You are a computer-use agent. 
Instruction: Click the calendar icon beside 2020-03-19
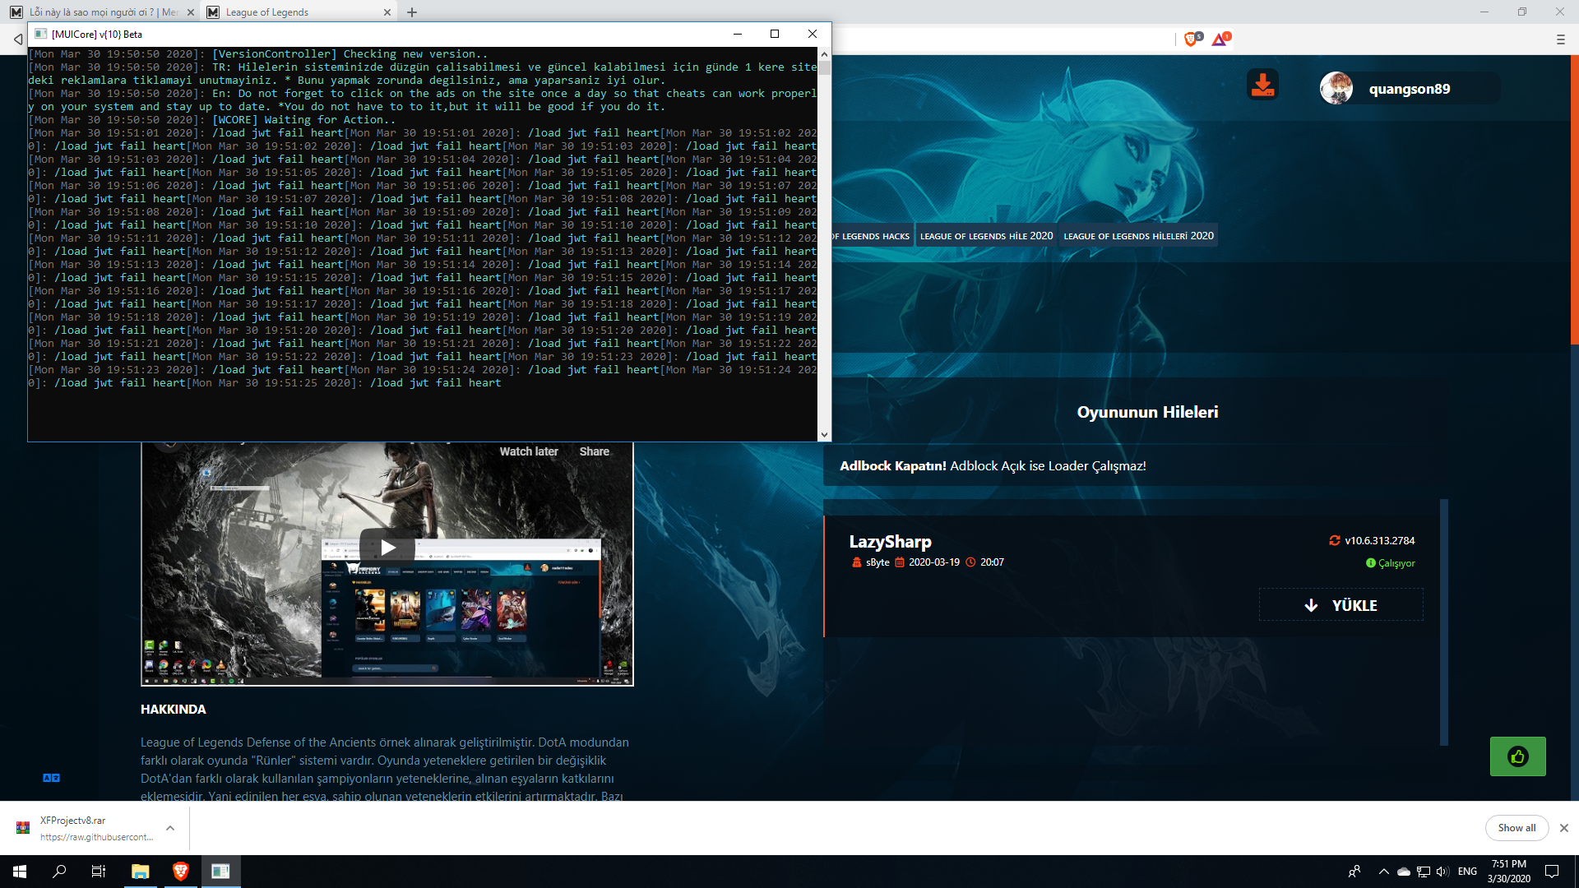tap(900, 562)
